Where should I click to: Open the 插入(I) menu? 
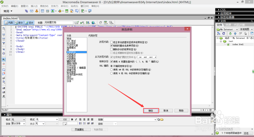[34, 6]
